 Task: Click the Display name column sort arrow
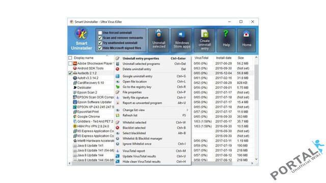(107, 55)
